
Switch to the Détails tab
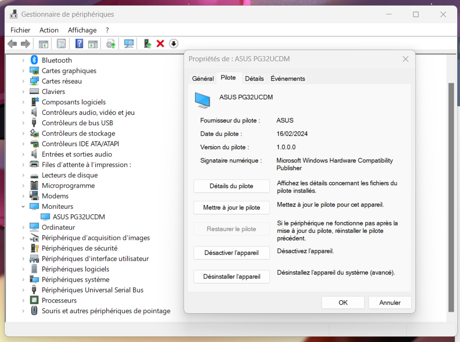254,78
